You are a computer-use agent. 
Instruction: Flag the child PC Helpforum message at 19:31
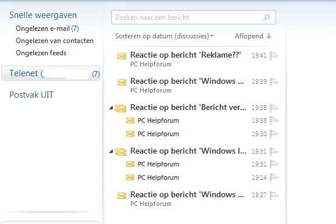tap(274, 164)
